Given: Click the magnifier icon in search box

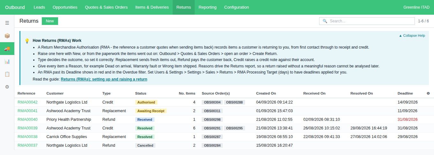Looking at the screenshot, I should (x=325, y=21).
